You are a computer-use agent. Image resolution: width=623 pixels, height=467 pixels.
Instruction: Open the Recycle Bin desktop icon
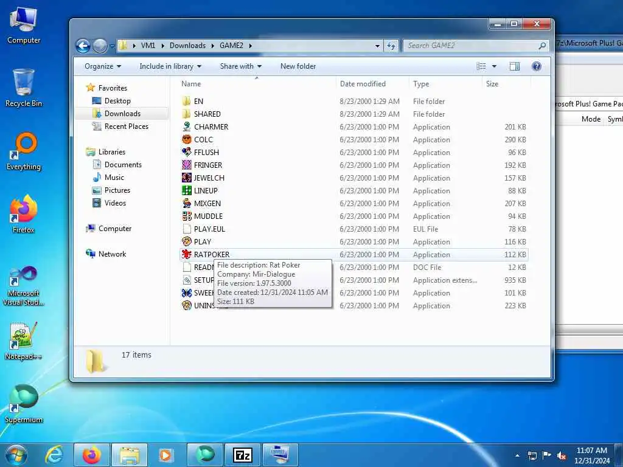pos(24,88)
